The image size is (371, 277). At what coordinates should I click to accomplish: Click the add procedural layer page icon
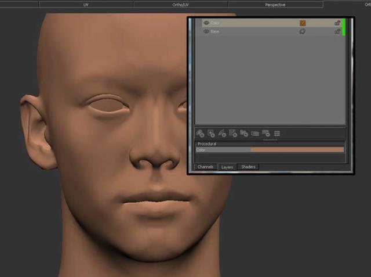click(x=233, y=134)
